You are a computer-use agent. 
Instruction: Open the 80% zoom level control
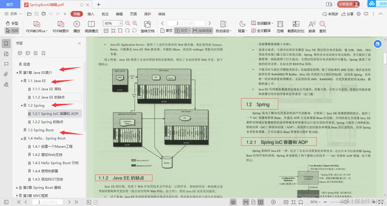coord(112,23)
